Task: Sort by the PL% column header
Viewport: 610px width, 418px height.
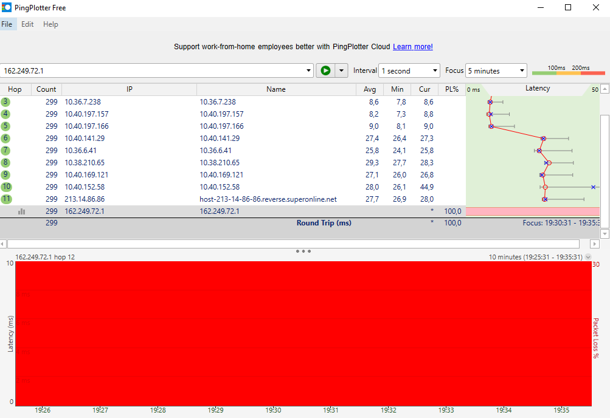Action: point(452,89)
